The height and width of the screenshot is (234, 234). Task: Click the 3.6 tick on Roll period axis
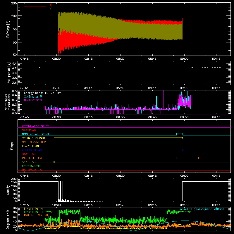pyautogui.click(x=14, y=82)
